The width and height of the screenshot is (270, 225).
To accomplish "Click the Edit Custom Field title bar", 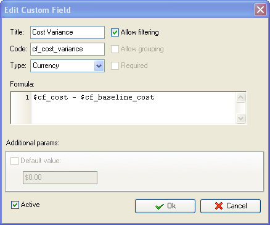I will (x=128, y=10).
